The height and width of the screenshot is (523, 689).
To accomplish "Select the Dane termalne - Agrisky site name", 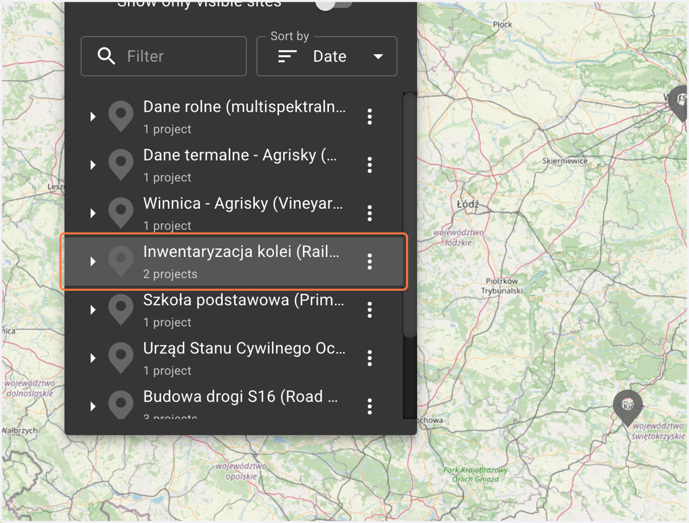I will pos(239,155).
